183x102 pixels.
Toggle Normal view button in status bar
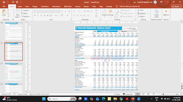(x=138, y=94)
